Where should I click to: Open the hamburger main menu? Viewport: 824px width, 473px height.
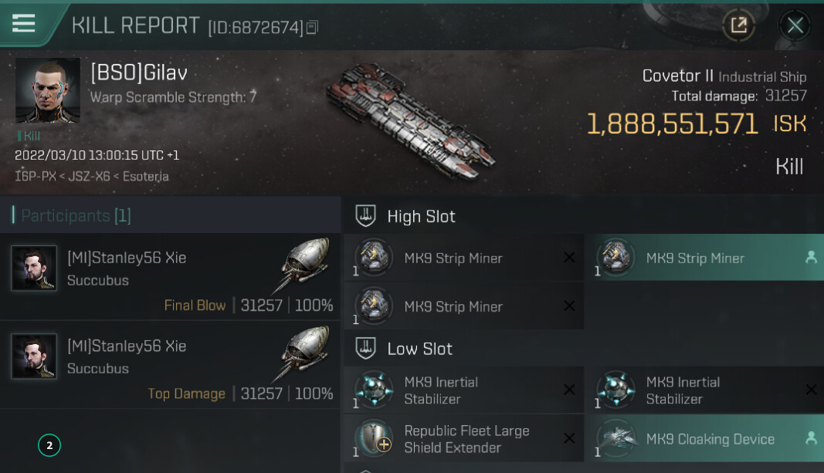point(24,23)
